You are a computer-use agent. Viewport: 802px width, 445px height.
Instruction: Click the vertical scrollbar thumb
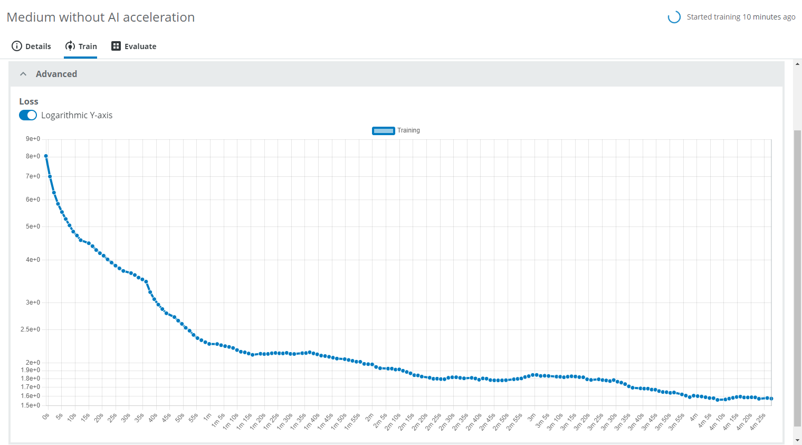point(797,277)
